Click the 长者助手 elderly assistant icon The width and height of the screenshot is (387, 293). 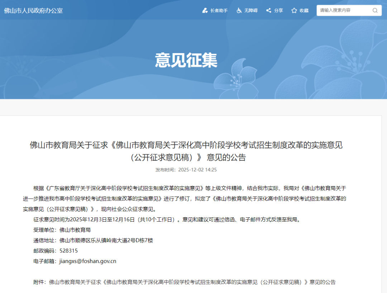(x=205, y=10)
